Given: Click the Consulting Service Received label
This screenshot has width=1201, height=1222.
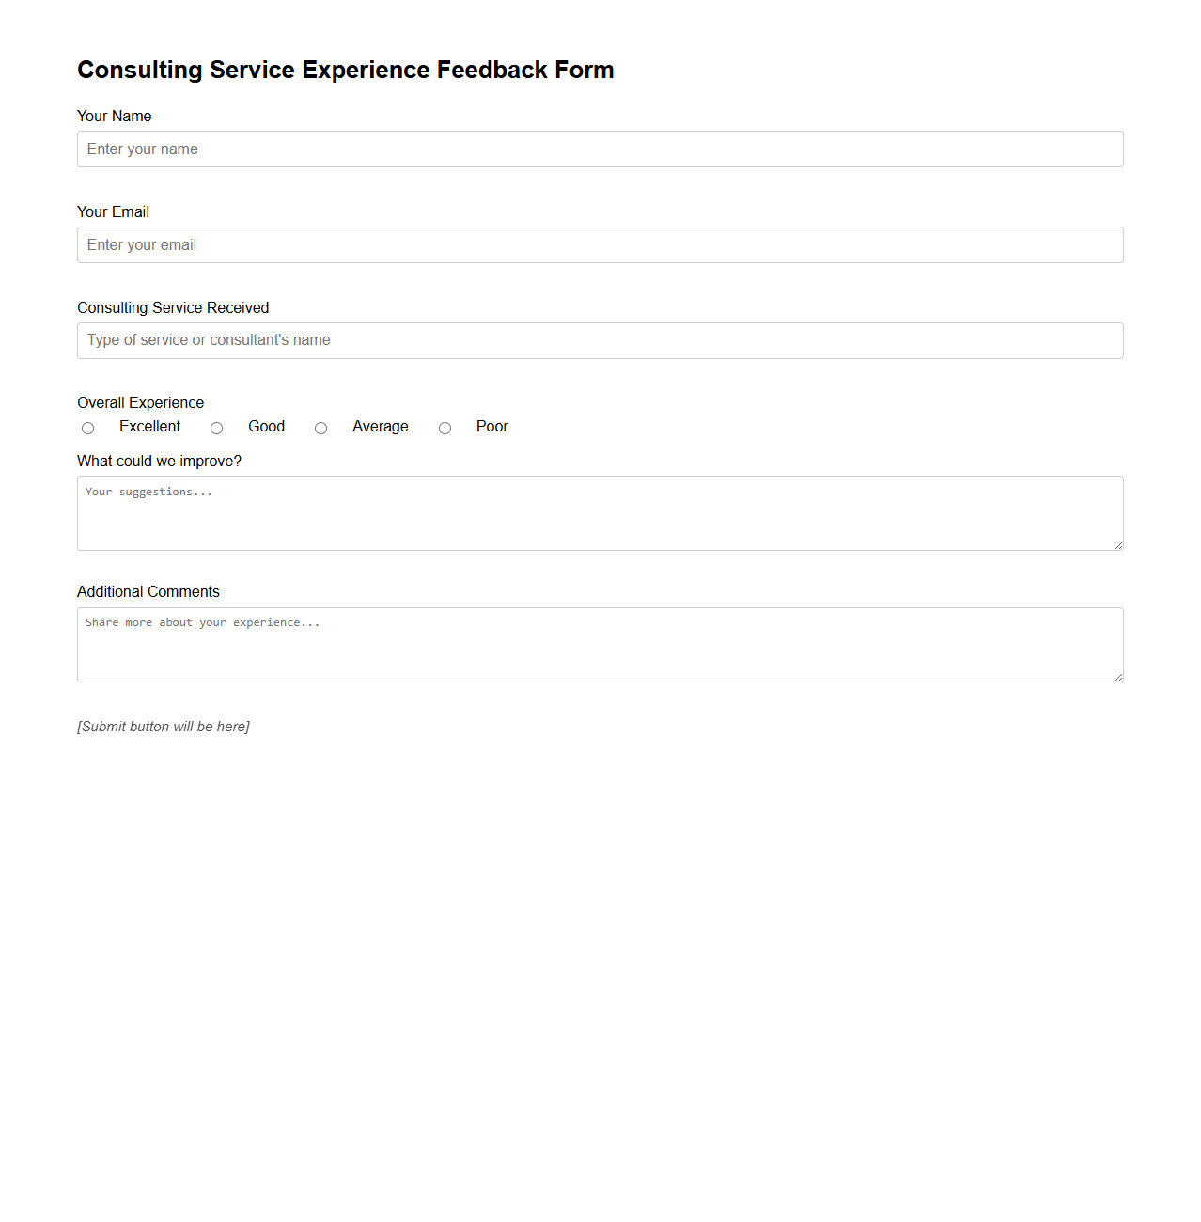Looking at the screenshot, I should [x=173, y=307].
